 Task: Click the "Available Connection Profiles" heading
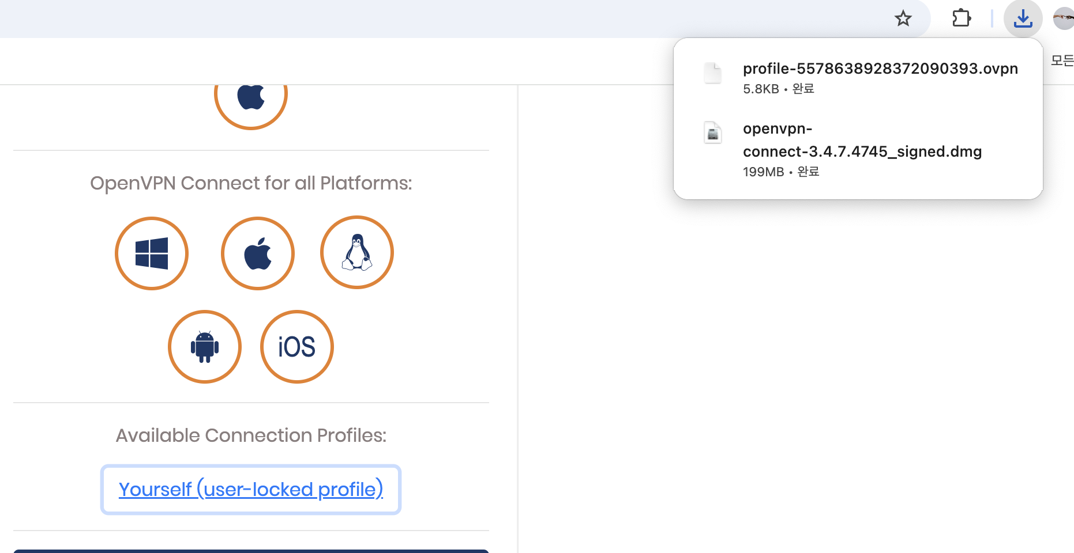[251, 435]
